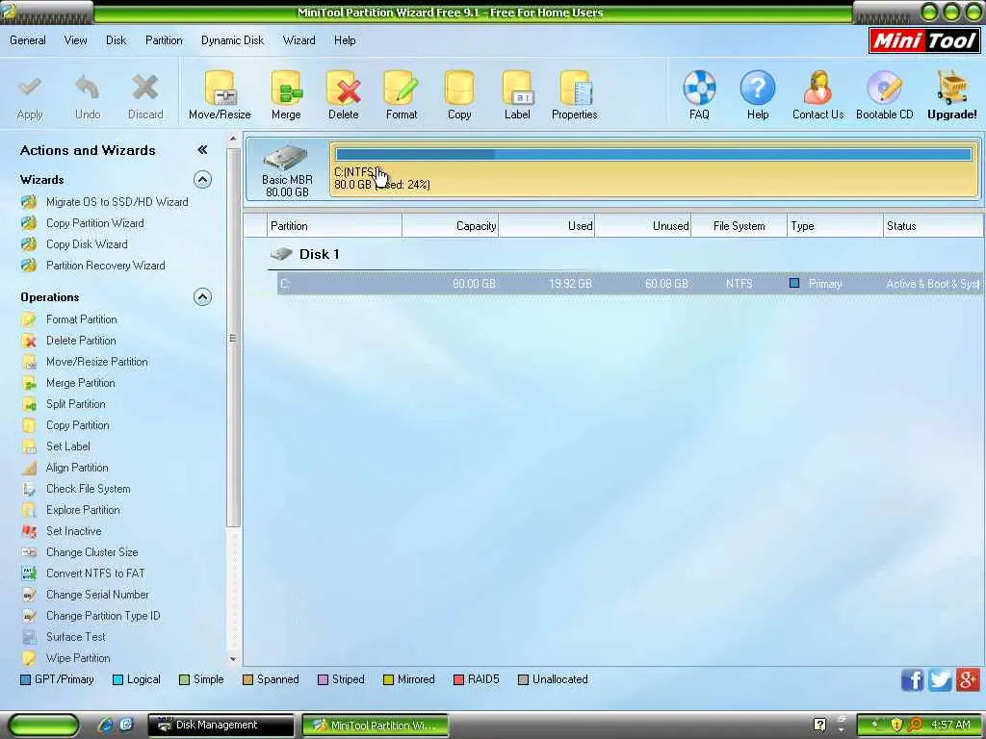Click the green Start button
The height and width of the screenshot is (739, 986).
43,726
